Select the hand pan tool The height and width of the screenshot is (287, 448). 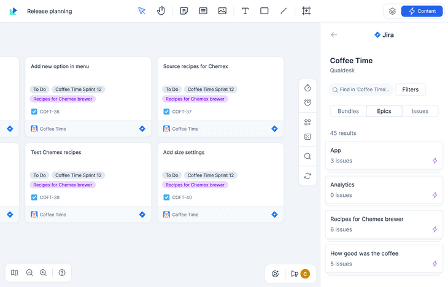161,11
